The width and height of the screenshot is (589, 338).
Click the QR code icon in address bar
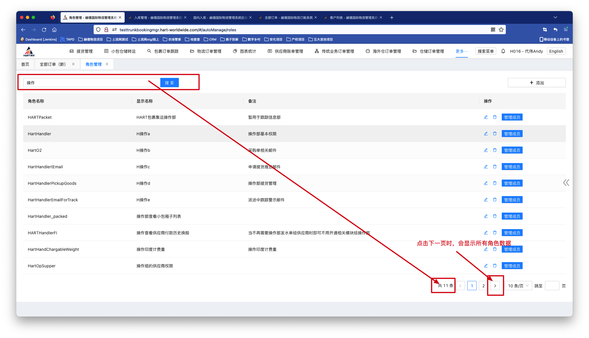coord(493,30)
